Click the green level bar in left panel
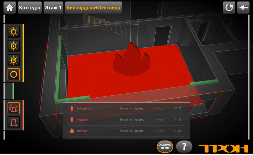The width and height of the screenshot is (253, 155). click(x=13, y=91)
